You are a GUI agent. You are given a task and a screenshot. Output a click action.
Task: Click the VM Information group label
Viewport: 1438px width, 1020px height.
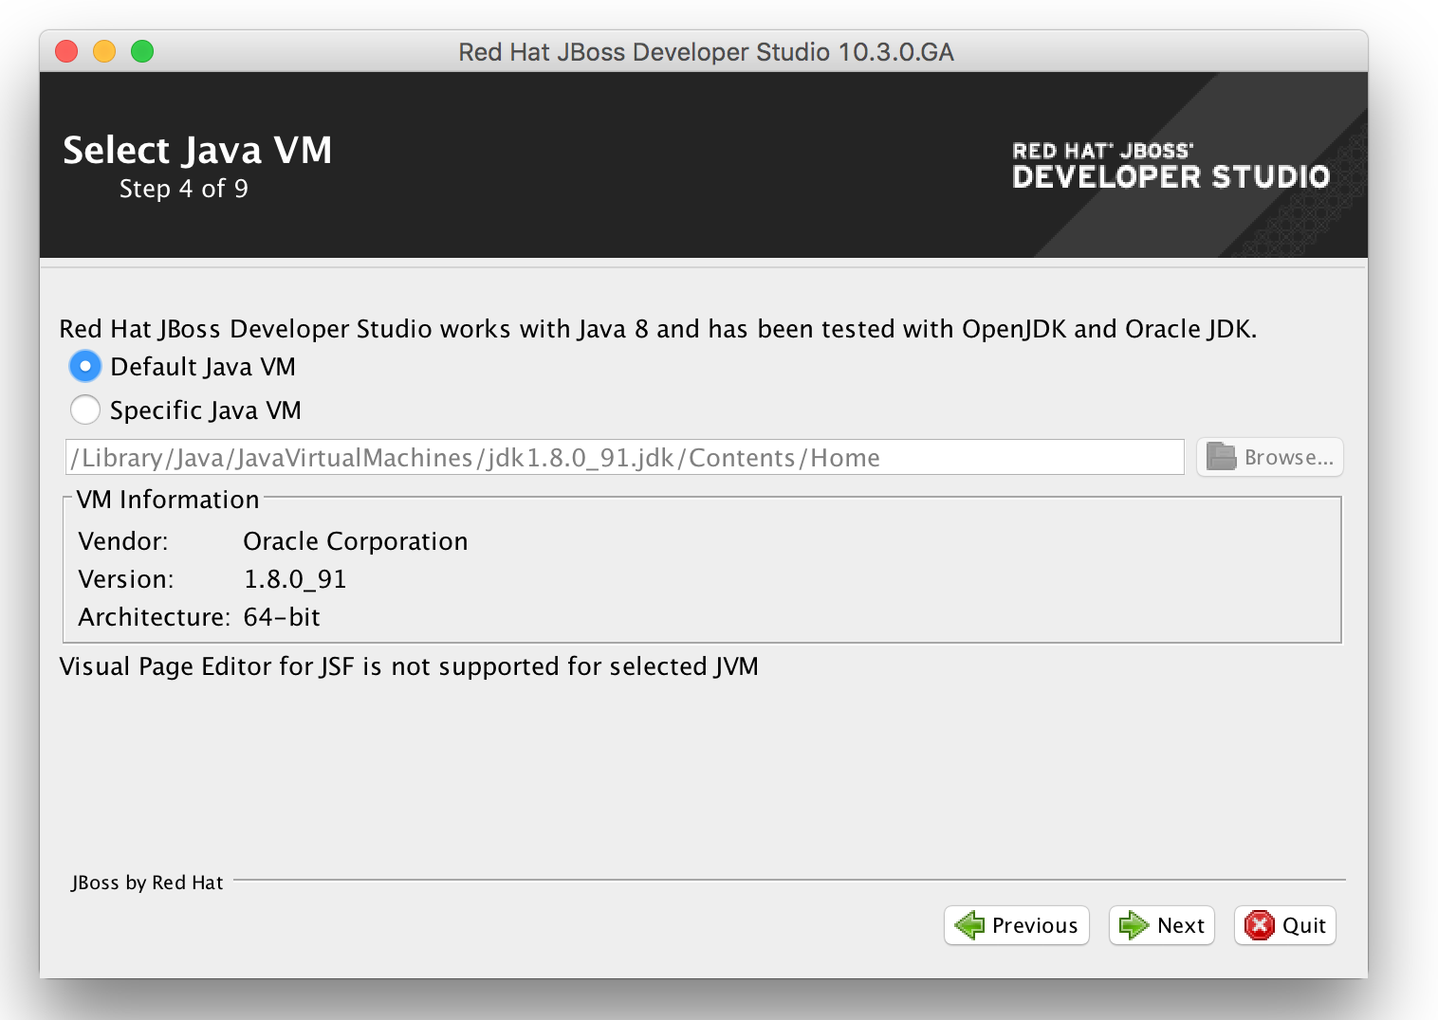tap(167, 500)
